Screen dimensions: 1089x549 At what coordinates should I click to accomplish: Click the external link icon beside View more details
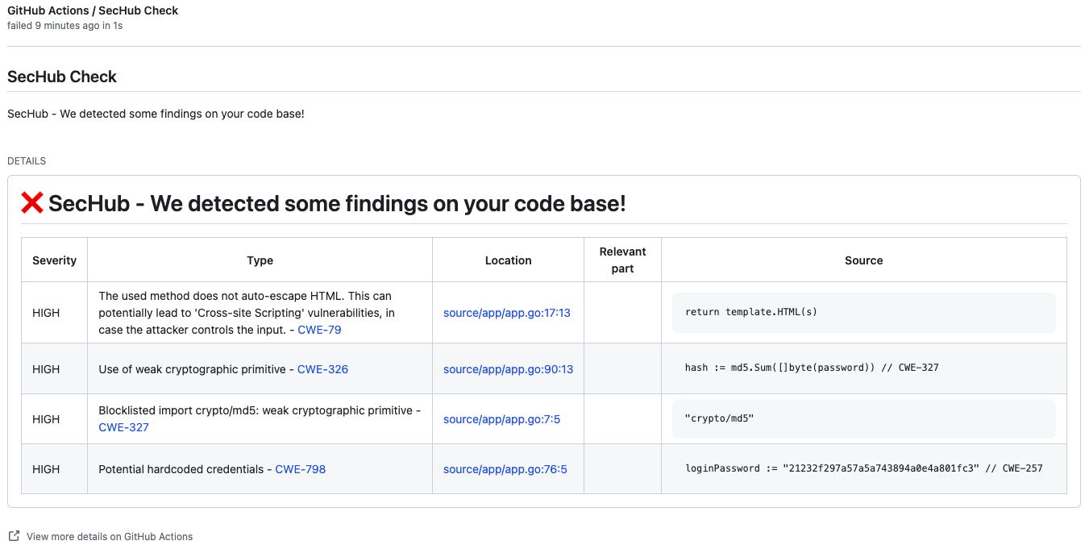pos(14,536)
